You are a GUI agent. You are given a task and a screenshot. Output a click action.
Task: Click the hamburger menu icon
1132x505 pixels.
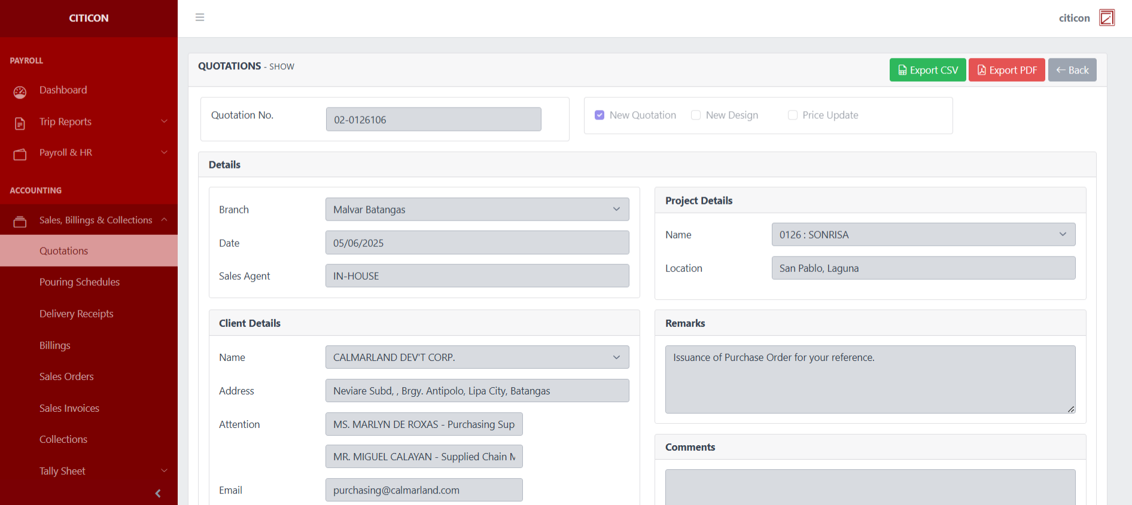[x=200, y=17]
